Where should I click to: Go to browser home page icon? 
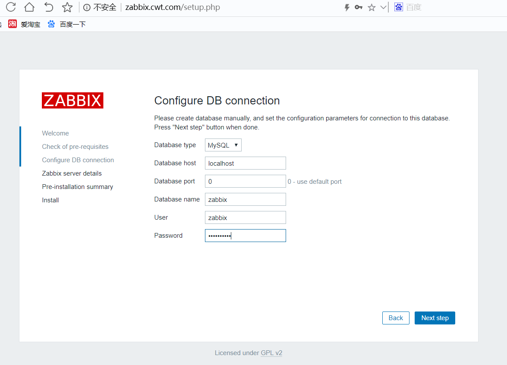tap(29, 7)
